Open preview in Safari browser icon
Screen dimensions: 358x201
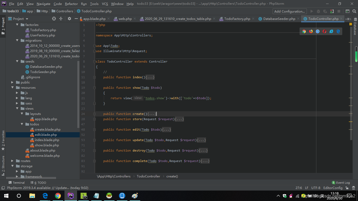pyautogui.click(x=318, y=31)
